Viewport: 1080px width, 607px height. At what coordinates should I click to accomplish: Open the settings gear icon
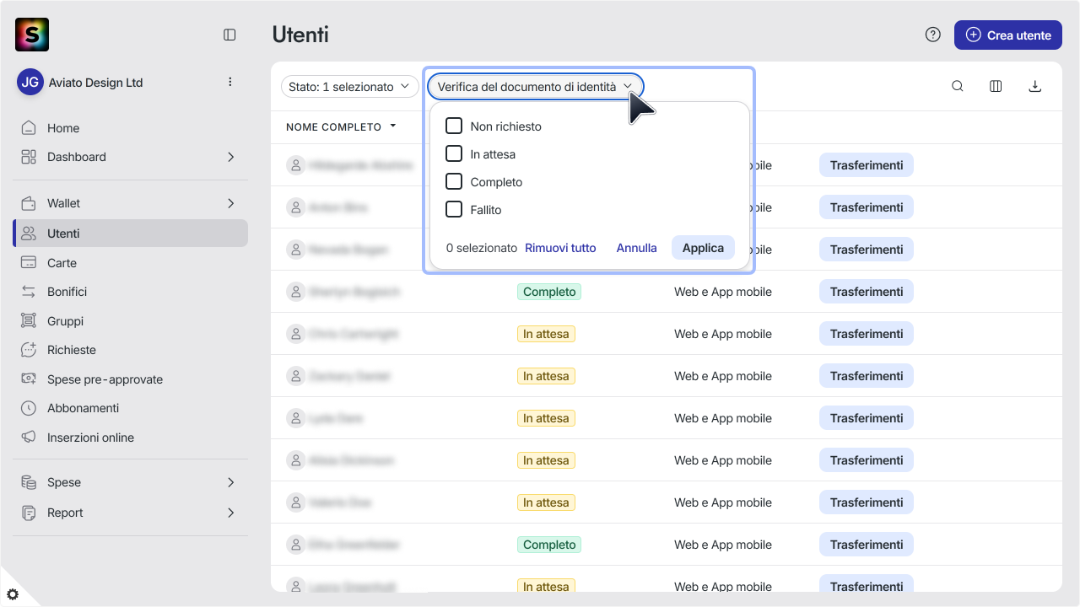[x=13, y=594]
